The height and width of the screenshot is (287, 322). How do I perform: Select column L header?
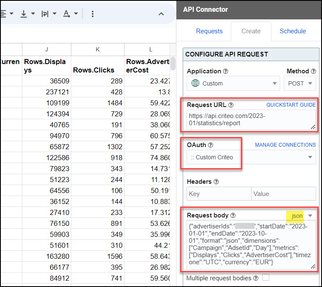click(147, 49)
